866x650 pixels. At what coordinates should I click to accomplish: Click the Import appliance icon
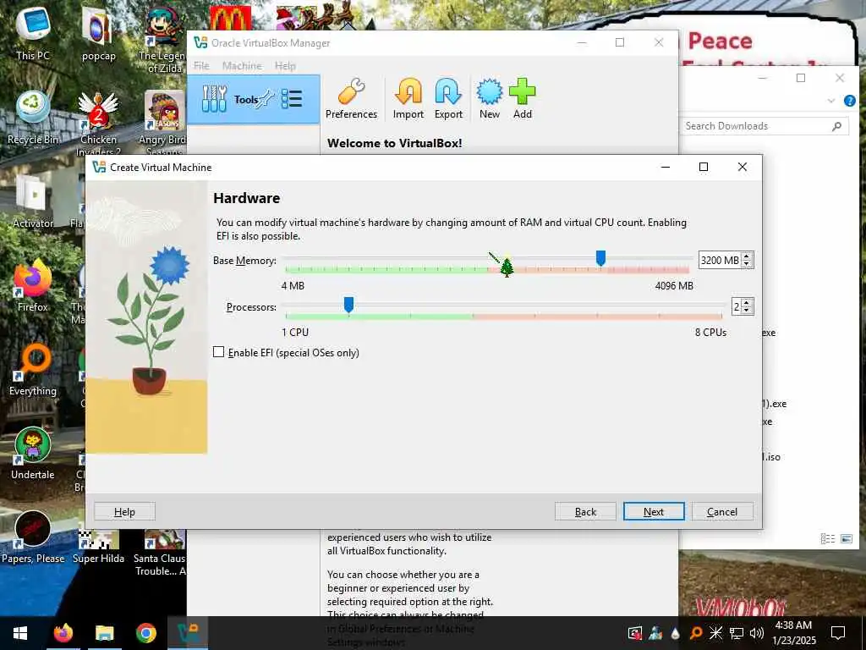coord(408,98)
